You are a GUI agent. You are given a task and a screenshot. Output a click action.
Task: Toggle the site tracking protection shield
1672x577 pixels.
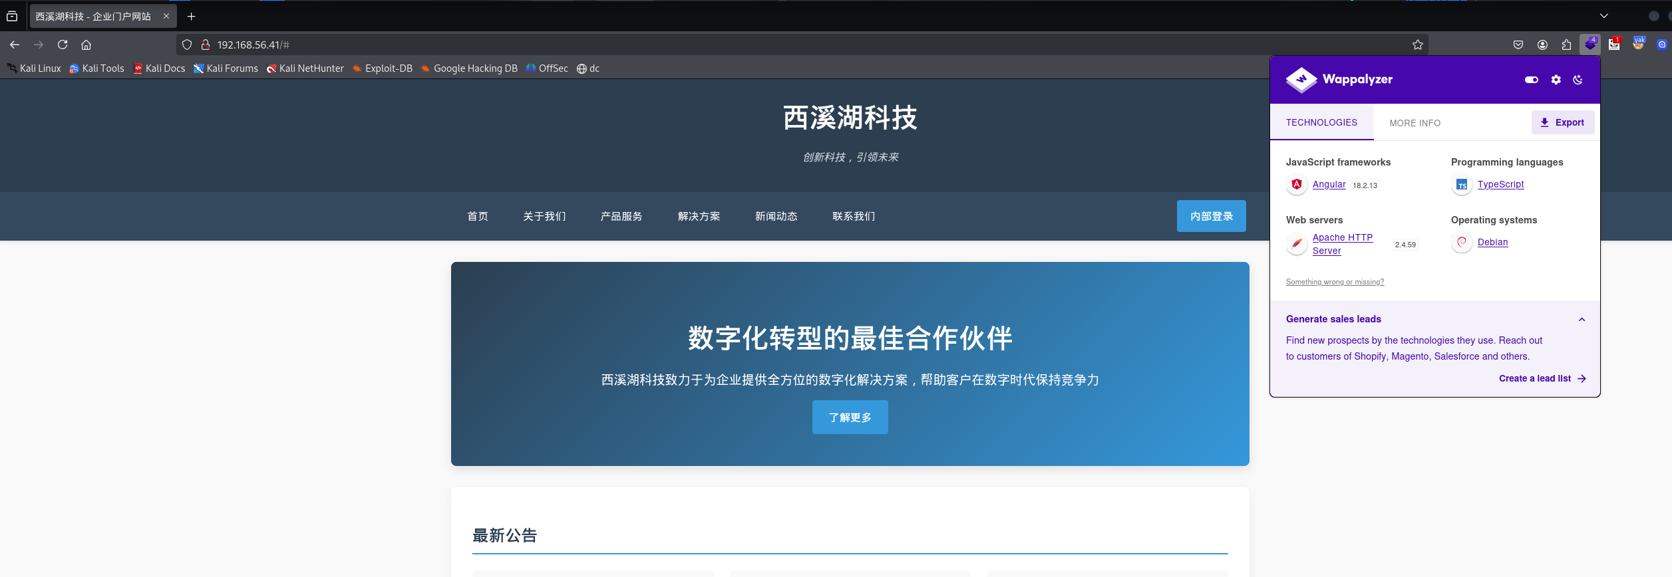pyautogui.click(x=187, y=45)
